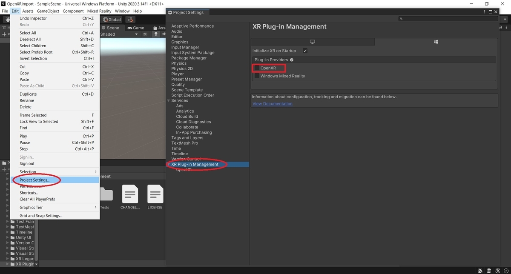Open the Adaptive Performance settings
The width and height of the screenshot is (511, 274).
(192, 26)
